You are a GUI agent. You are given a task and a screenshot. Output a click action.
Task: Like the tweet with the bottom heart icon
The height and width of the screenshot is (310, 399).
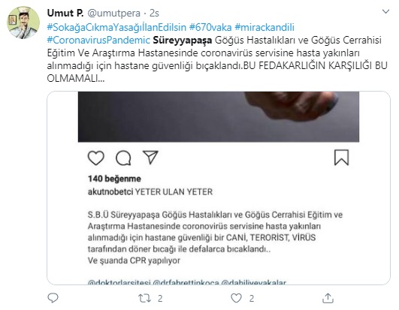[x=236, y=298]
